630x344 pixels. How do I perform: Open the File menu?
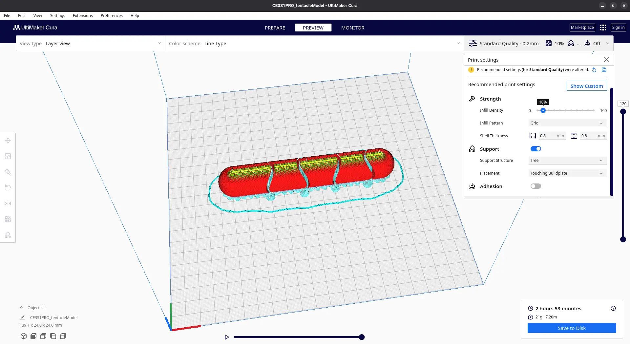(7, 15)
